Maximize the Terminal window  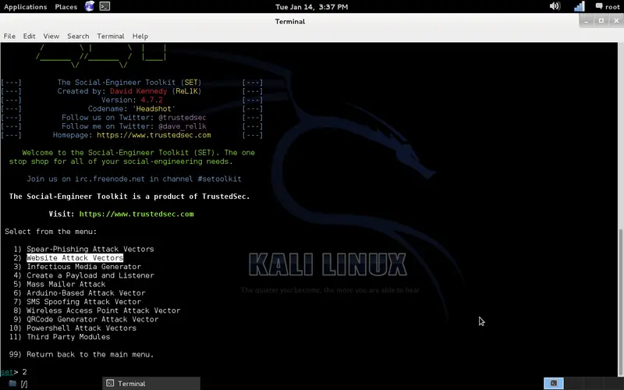pos(601,21)
